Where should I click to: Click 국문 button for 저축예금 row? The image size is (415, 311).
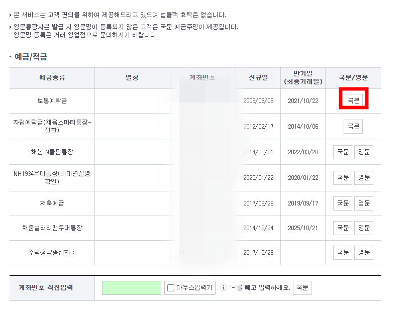point(343,203)
